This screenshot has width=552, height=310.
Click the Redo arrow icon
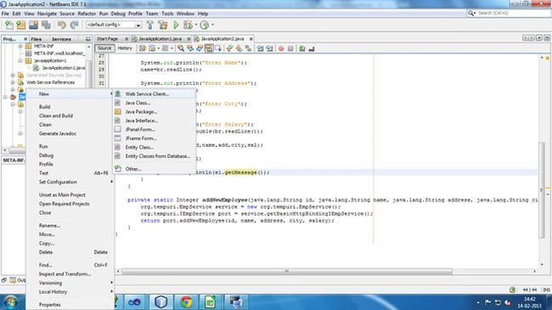(74, 25)
